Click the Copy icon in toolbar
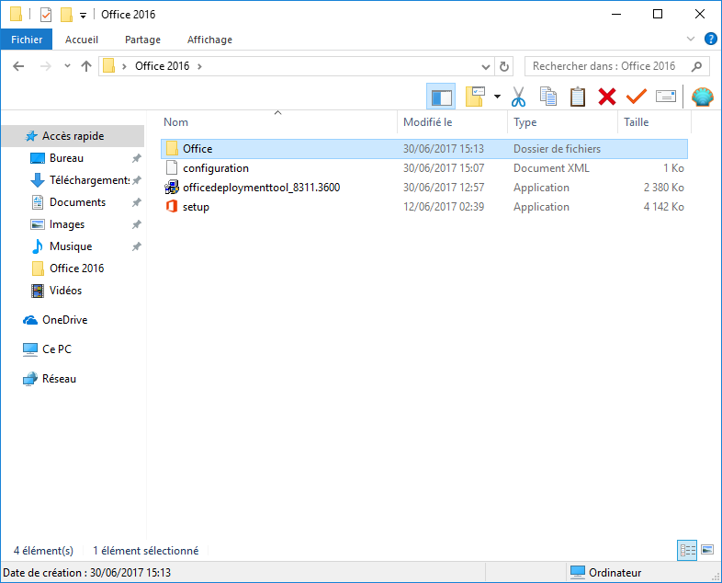722x583 pixels. click(x=548, y=97)
